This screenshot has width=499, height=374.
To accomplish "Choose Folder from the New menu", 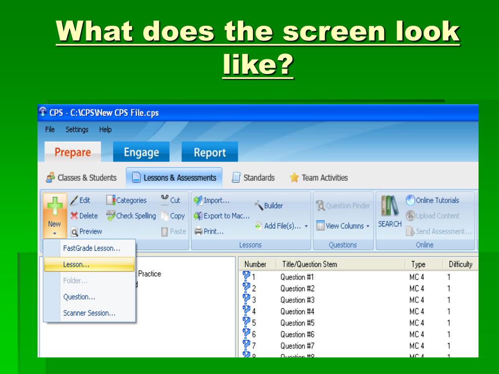I will click(89, 280).
